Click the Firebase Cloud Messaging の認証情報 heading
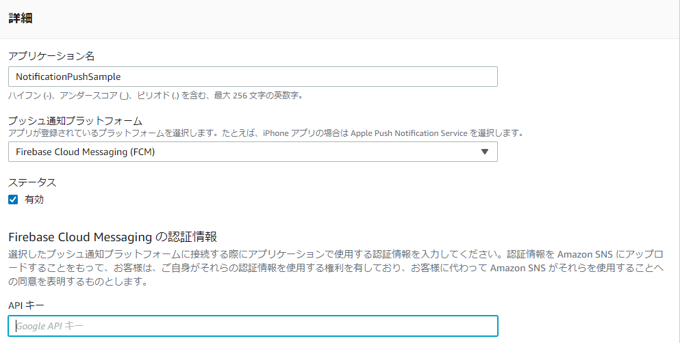680x343 pixels. coord(113,237)
